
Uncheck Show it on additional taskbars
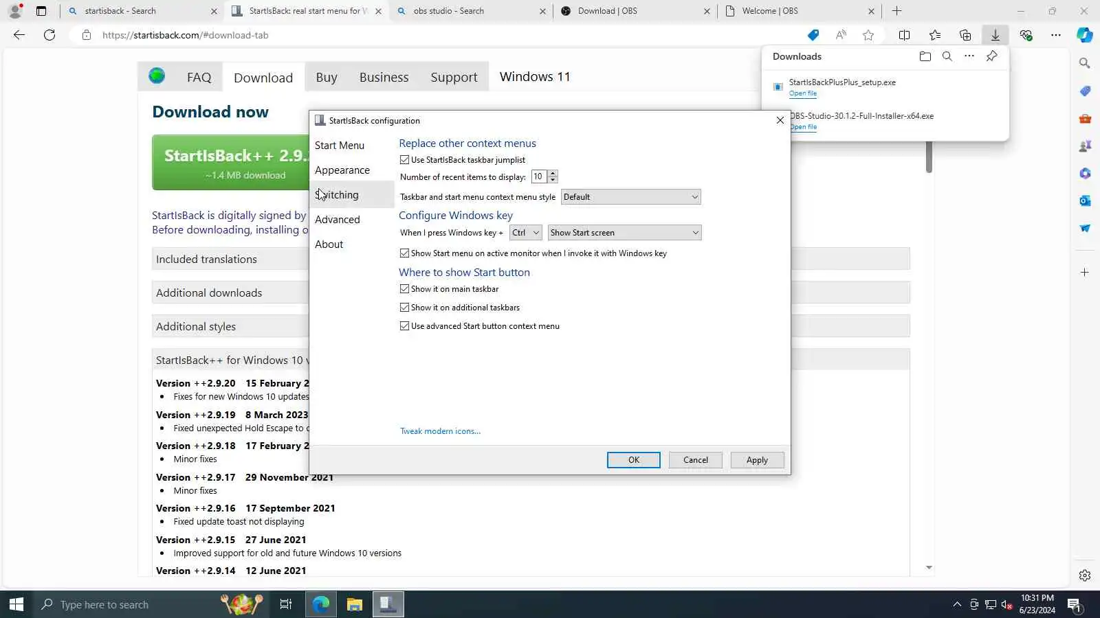[460, 308]
